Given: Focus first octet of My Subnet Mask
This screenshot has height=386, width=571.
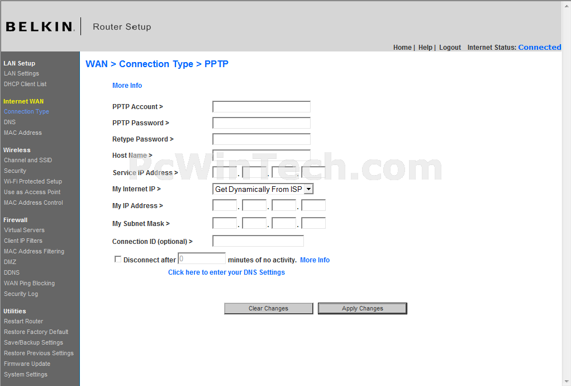Looking at the screenshot, I should [225, 223].
